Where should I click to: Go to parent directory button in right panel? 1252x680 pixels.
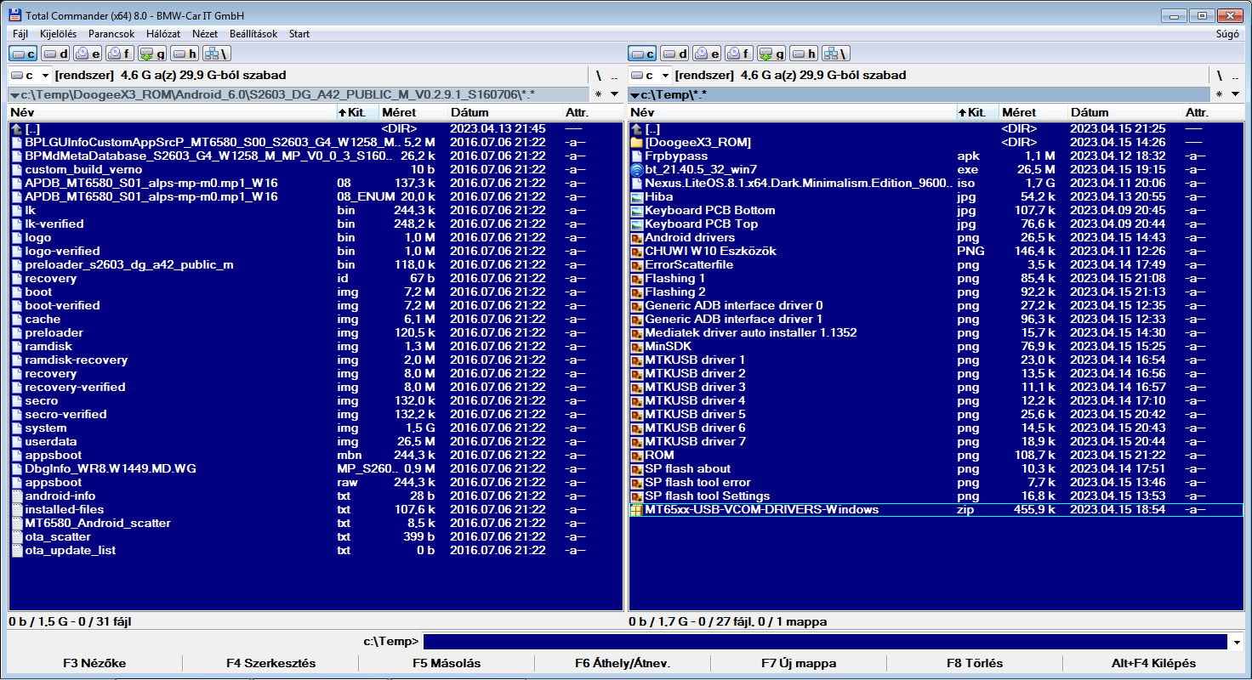[1235, 76]
